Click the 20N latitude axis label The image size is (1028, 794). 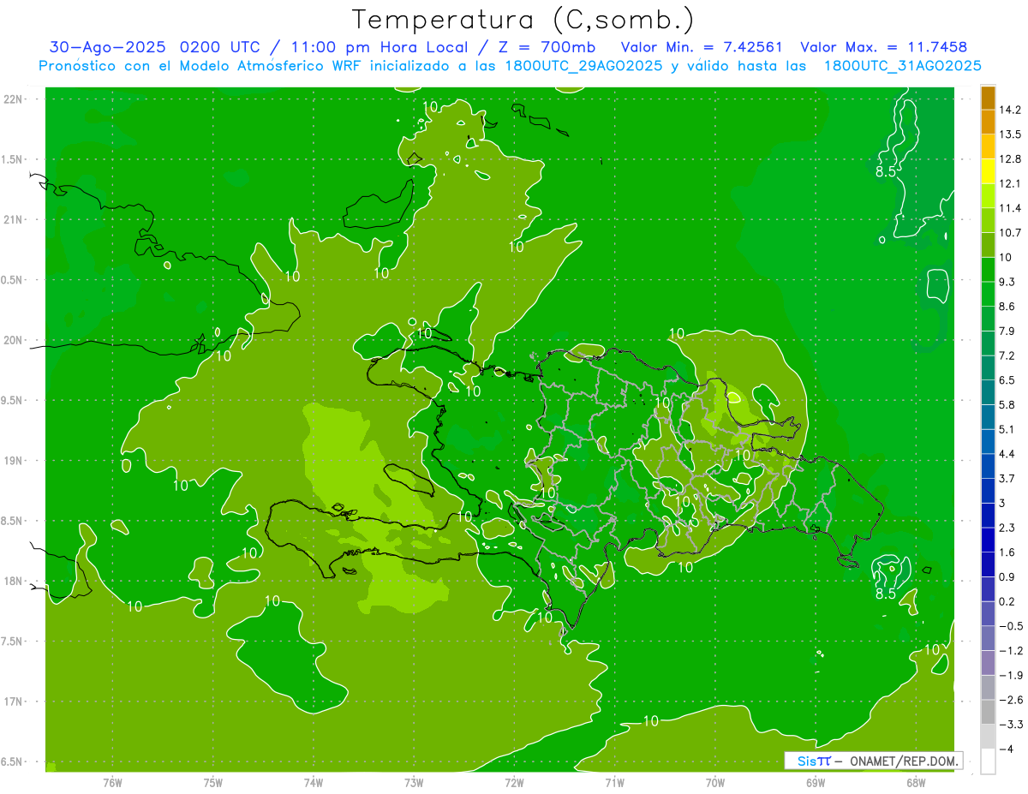click(12, 340)
